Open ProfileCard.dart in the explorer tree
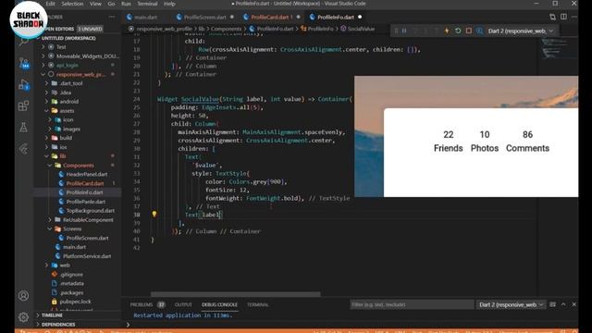The image size is (592, 333). point(78,183)
